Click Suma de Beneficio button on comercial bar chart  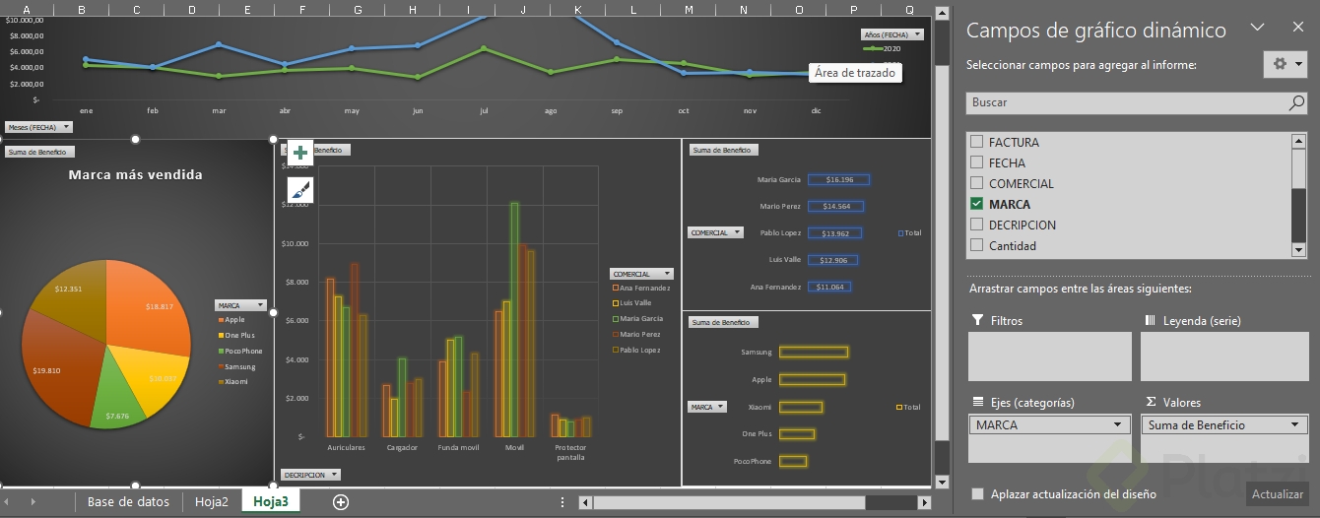point(724,150)
